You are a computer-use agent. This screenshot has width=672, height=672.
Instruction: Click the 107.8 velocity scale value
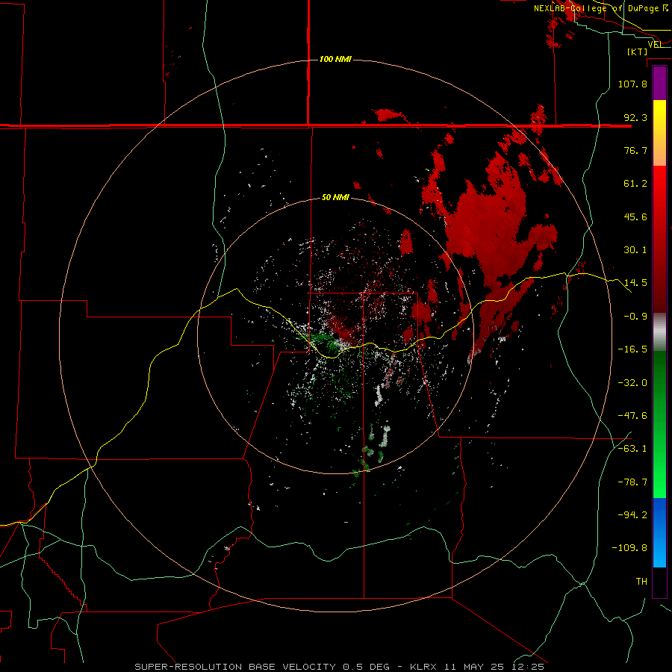click(x=632, y=84)
